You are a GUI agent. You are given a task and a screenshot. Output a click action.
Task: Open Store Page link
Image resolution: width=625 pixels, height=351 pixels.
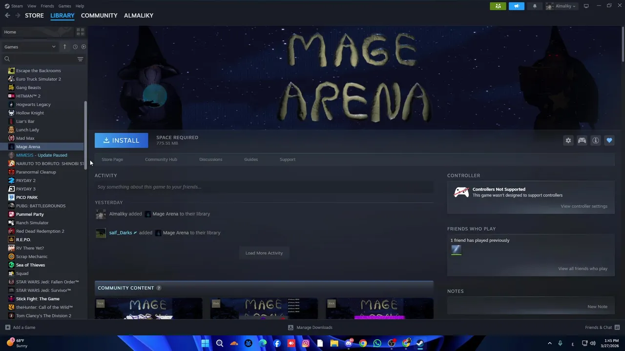point(112,159)
